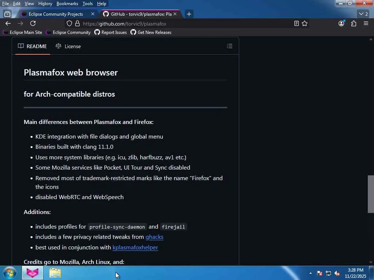View site security lock information
374x280 pixels.
[77, 24]
